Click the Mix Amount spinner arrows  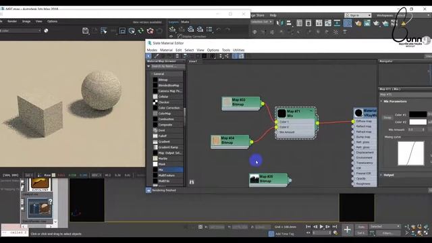click(423, 130)
